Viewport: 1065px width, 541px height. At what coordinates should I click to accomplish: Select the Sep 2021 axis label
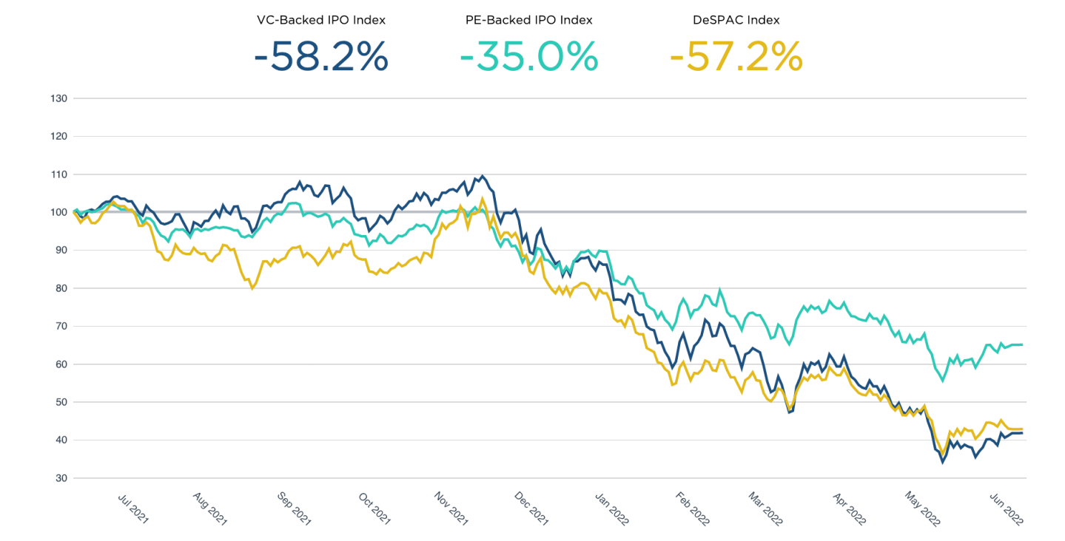click(x=293, y=508)
